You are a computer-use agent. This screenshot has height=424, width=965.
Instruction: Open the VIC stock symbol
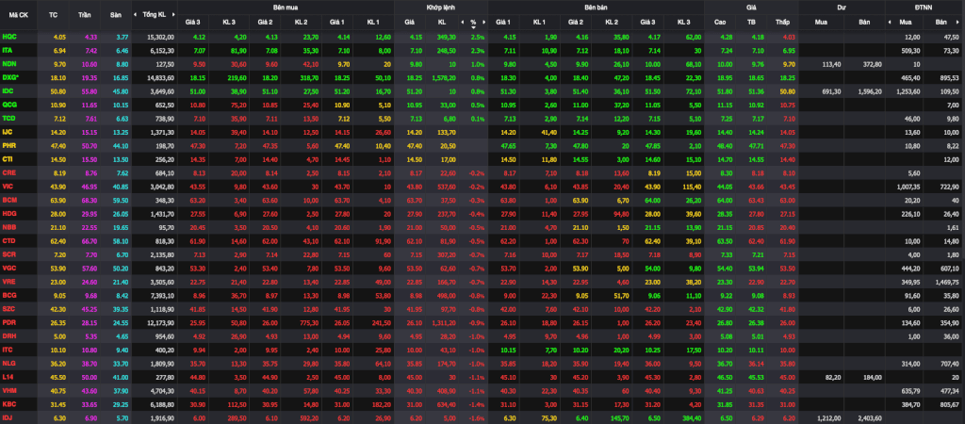point(8,187)
